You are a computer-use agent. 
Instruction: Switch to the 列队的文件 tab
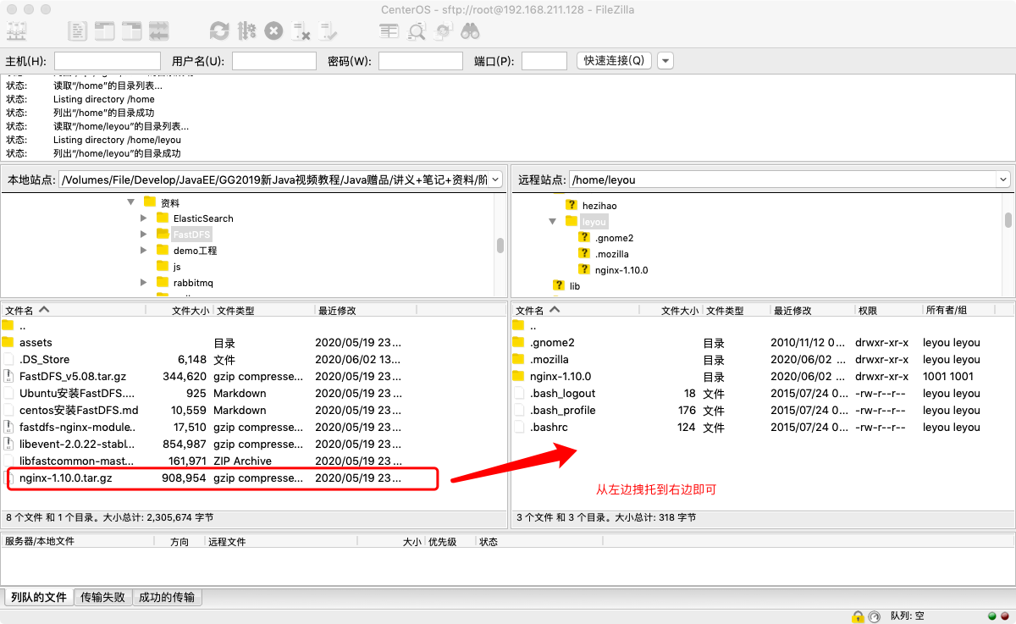[39, 597]
